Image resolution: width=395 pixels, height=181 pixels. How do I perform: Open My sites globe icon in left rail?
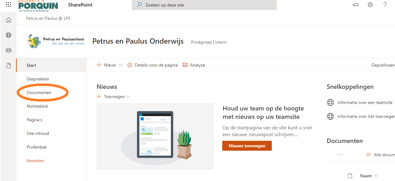click(9, 35)
